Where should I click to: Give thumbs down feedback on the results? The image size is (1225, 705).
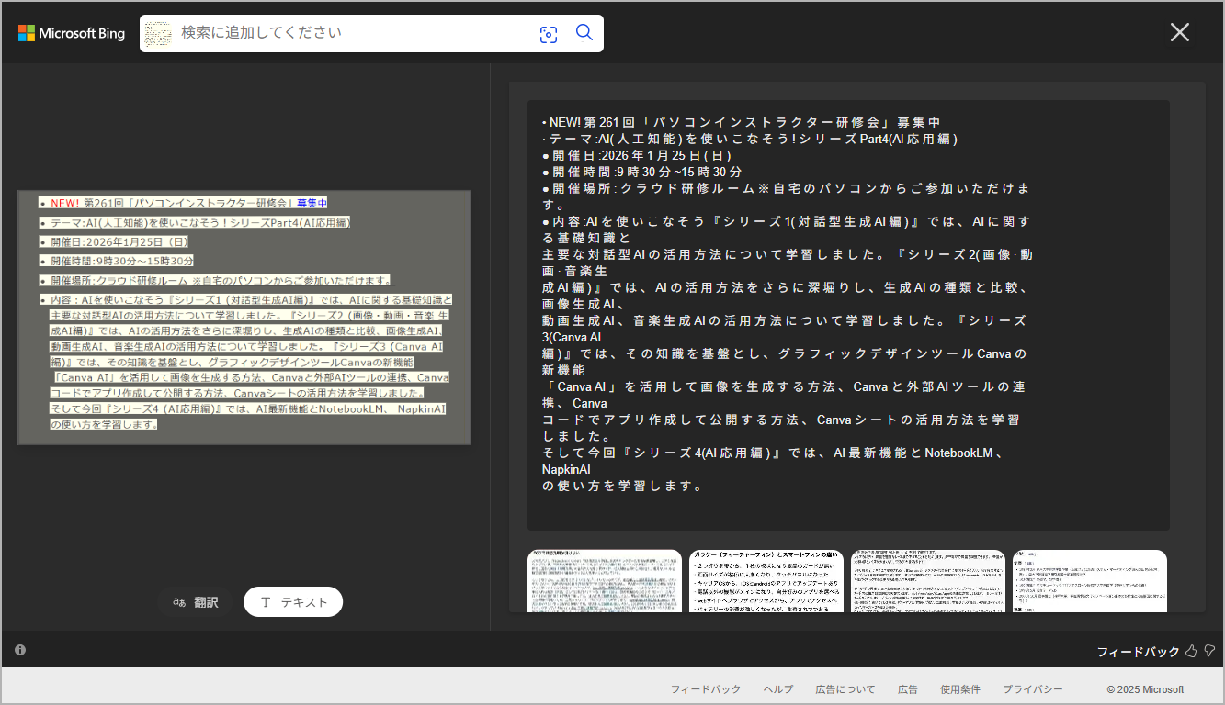coord(1208,650)
